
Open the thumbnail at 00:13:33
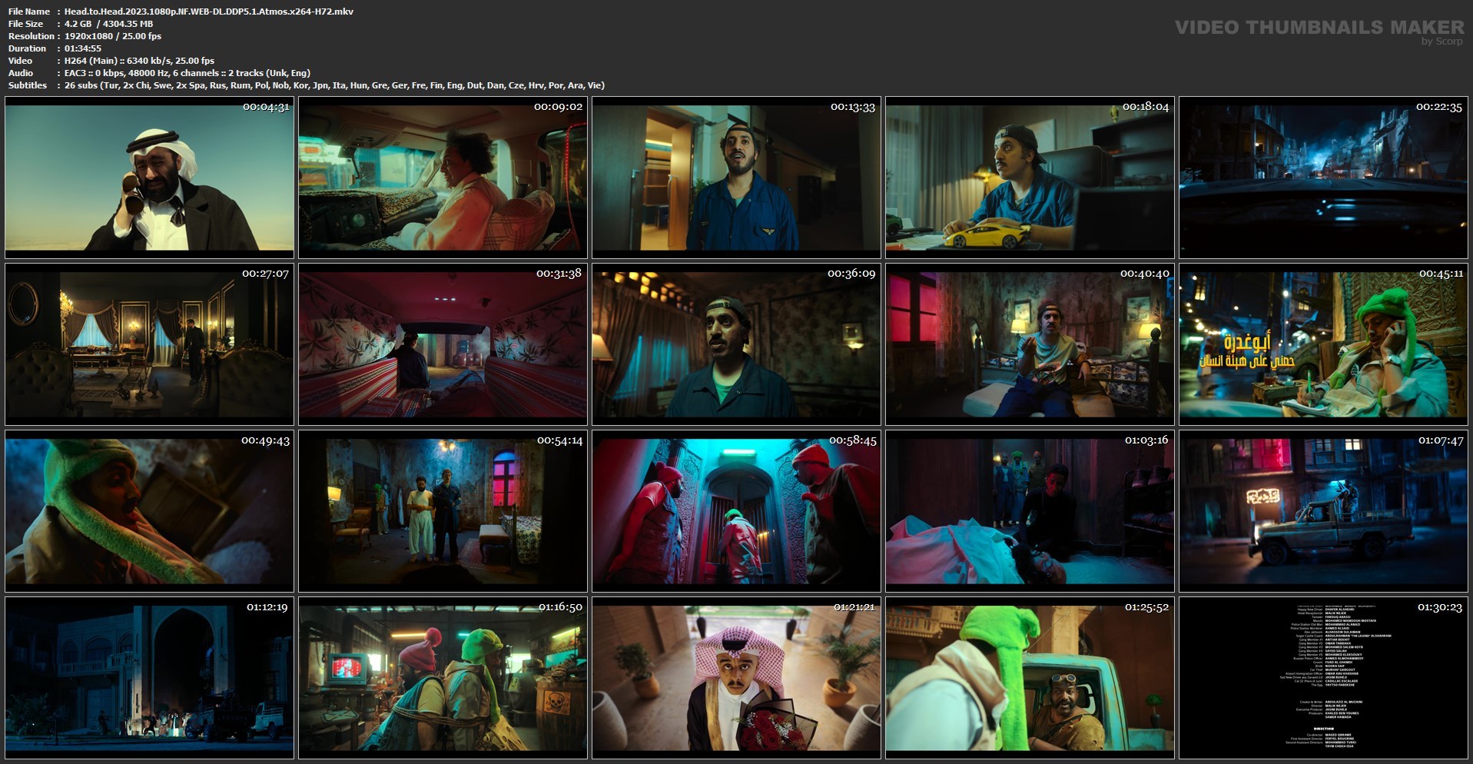736,178
